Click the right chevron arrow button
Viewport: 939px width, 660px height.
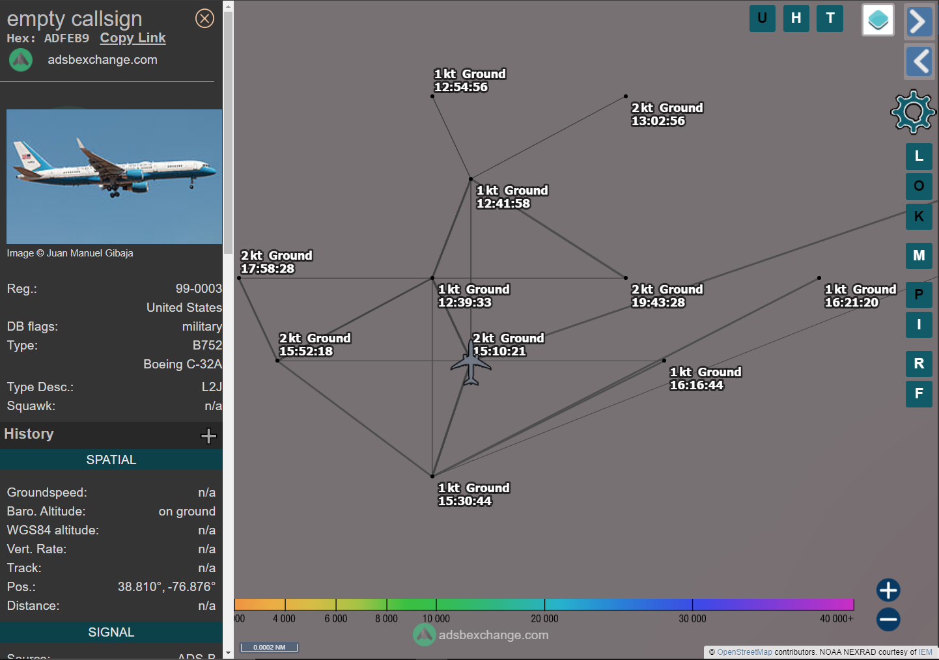coord(918,21)
